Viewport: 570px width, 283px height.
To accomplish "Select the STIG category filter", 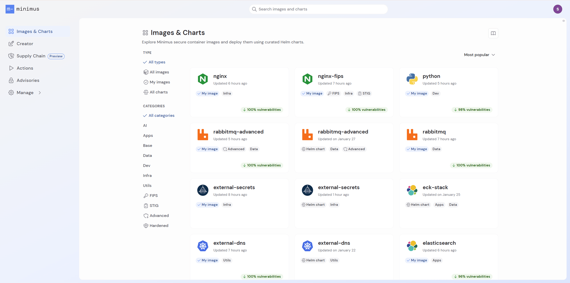I will [151, 206].
